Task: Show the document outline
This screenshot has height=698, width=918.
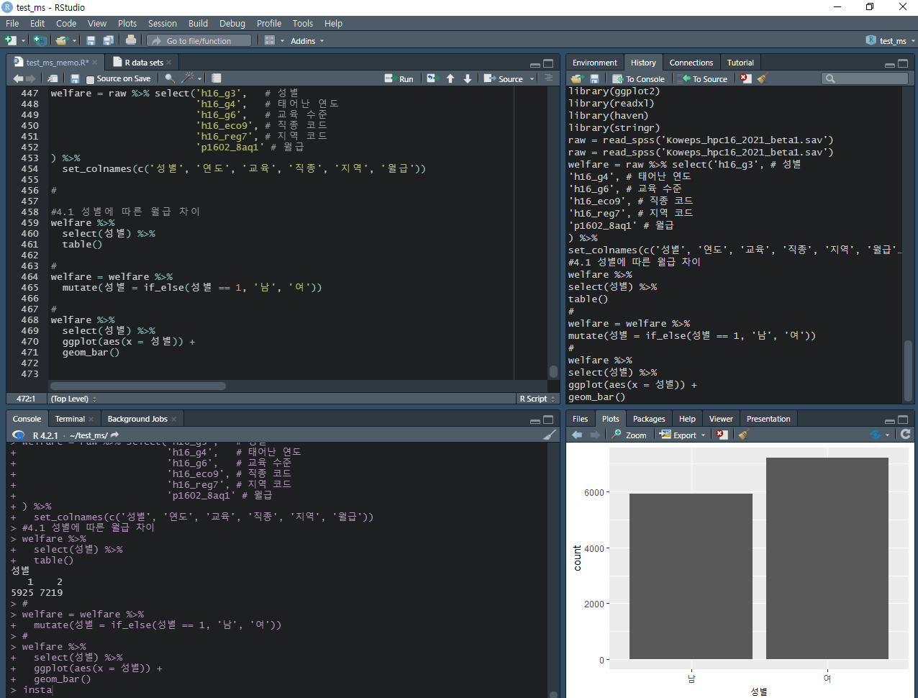Action: point(548,78)
